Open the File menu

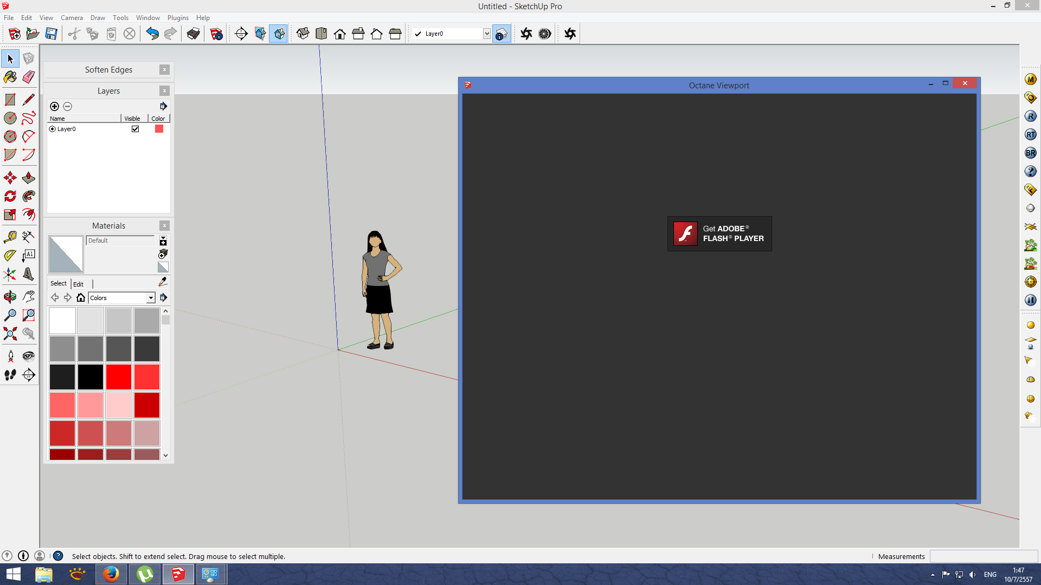point(9,18)
